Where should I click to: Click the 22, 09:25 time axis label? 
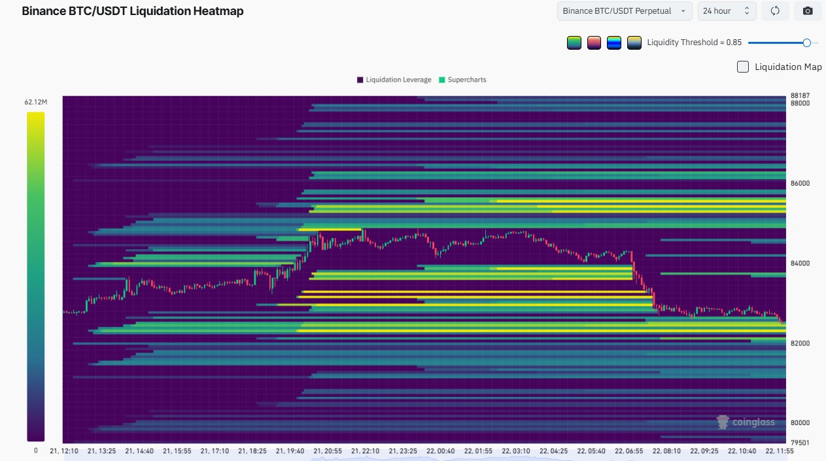click(x=705, y=451)
